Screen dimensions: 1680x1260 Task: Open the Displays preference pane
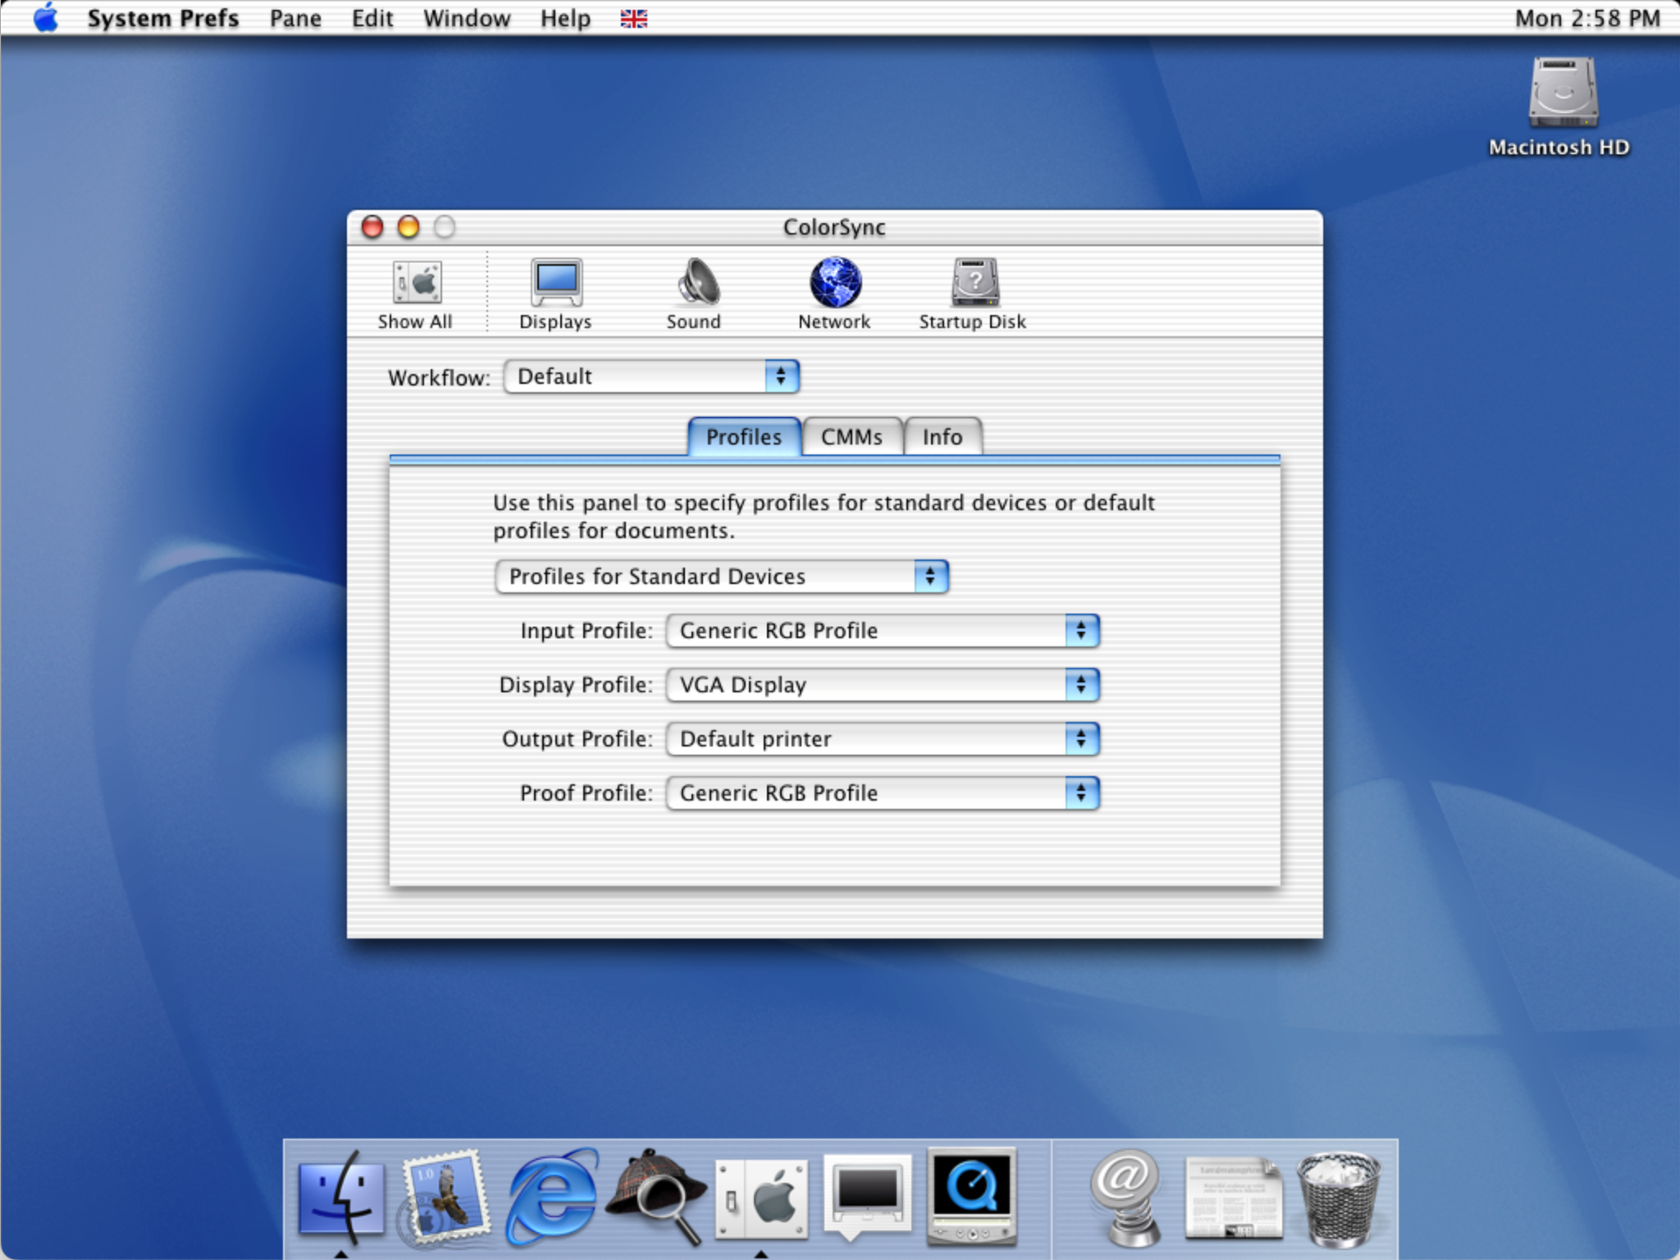(555, 295)
